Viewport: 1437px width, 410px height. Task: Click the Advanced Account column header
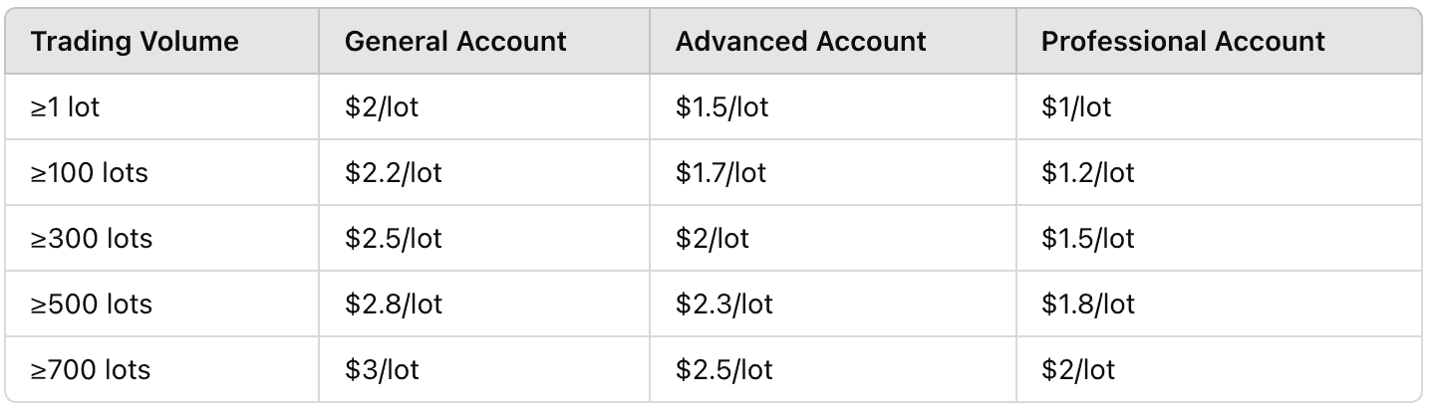tap(800, 42)
